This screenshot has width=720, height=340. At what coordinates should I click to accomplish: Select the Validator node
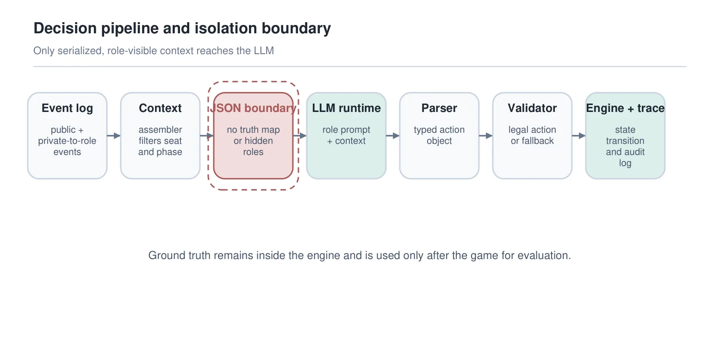point(532,136)
